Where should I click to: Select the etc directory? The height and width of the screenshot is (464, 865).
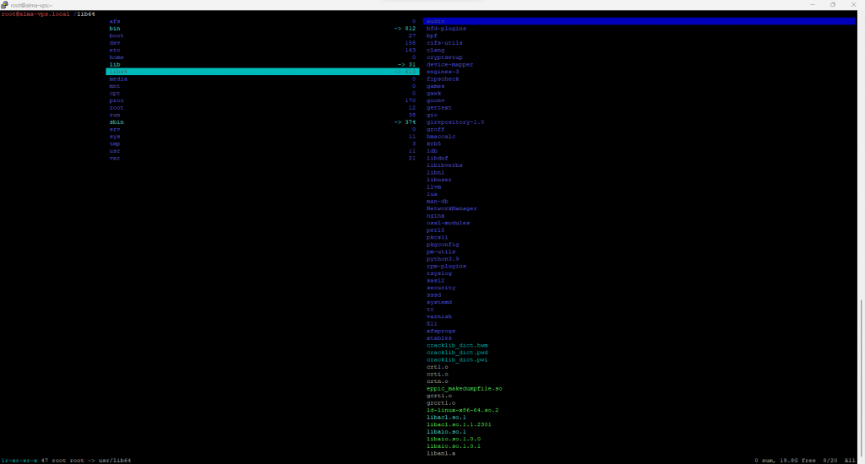tap(115, 50)
